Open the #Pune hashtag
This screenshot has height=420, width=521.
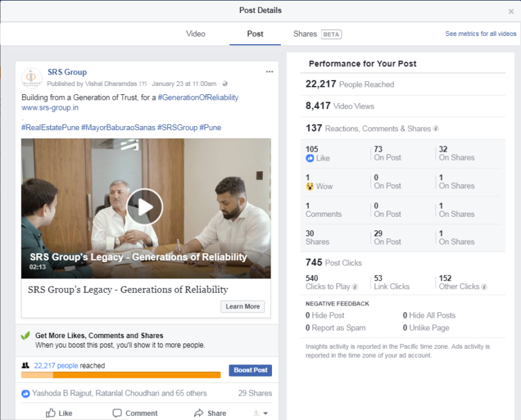coord(210,127)
